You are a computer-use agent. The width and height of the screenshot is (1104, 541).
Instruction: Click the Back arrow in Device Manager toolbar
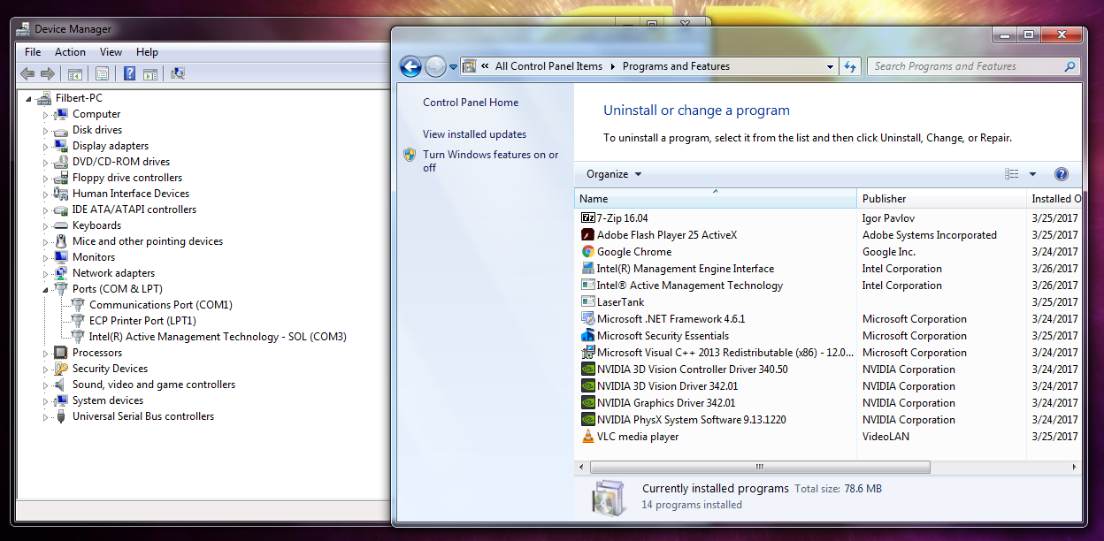tap(27, 74)
